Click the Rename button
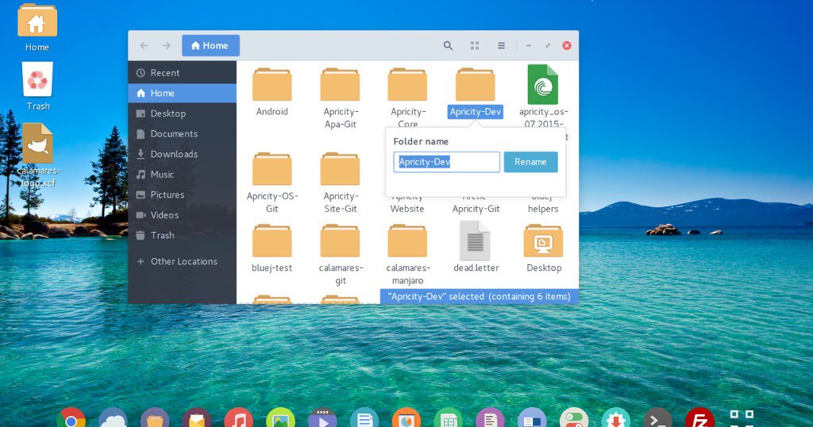Image resolution: width=813 pixels, height=427 pixels. (x=530, y=162)
